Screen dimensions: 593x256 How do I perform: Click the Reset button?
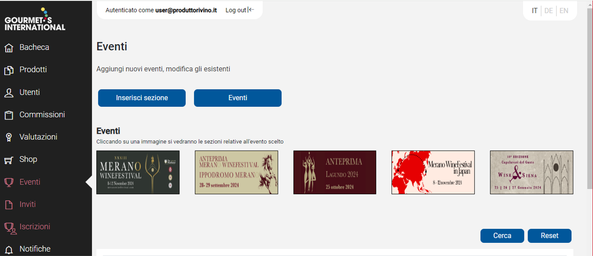(x=549, y=236)
